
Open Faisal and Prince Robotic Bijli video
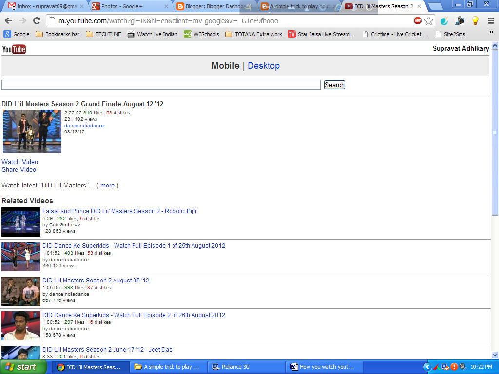(x=119, y=211)
